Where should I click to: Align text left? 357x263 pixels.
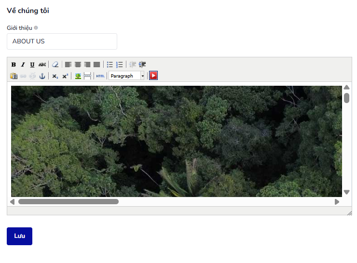click(x=68, y=65)
